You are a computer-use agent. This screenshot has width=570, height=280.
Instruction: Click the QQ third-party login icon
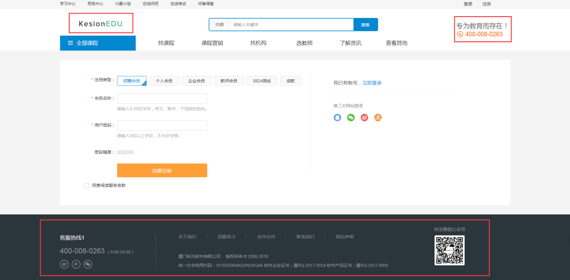[x=337, y=118]
